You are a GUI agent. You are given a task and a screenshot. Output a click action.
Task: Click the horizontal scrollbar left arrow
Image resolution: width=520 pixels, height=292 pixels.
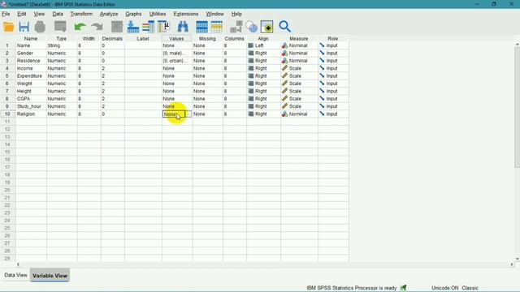18,264
